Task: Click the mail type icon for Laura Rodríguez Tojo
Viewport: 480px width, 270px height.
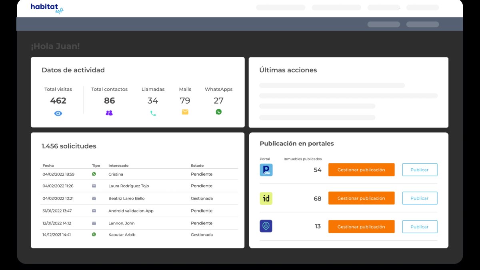Action: point(94,186)
